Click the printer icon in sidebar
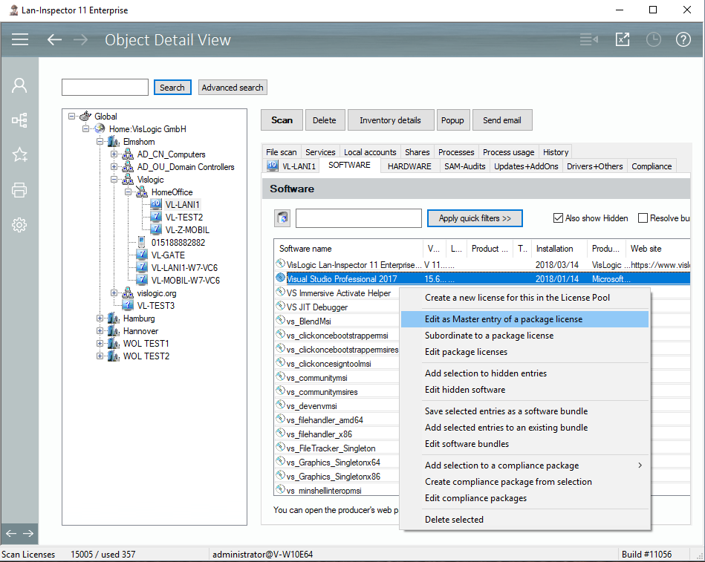Screen dimensions: 705x562 click(x=19, y=190)
